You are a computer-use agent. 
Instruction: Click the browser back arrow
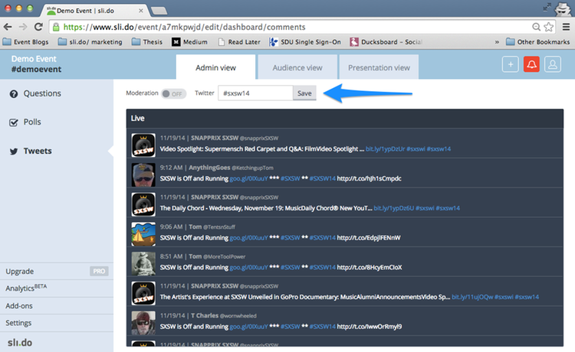click(9, 26)
